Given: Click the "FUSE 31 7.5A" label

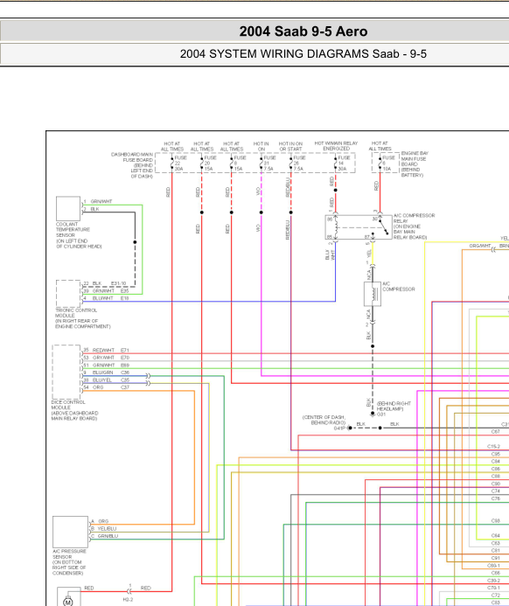Looking at the screenshot, I should pyautogui.click(x=269, y=164).
